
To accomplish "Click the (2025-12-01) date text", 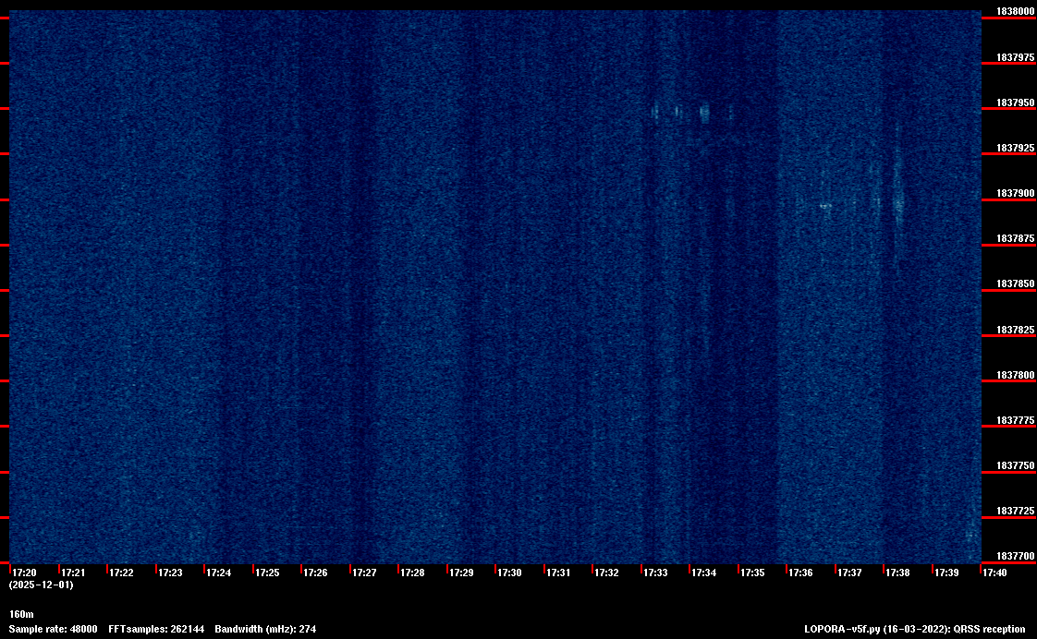I will [41, 585].
